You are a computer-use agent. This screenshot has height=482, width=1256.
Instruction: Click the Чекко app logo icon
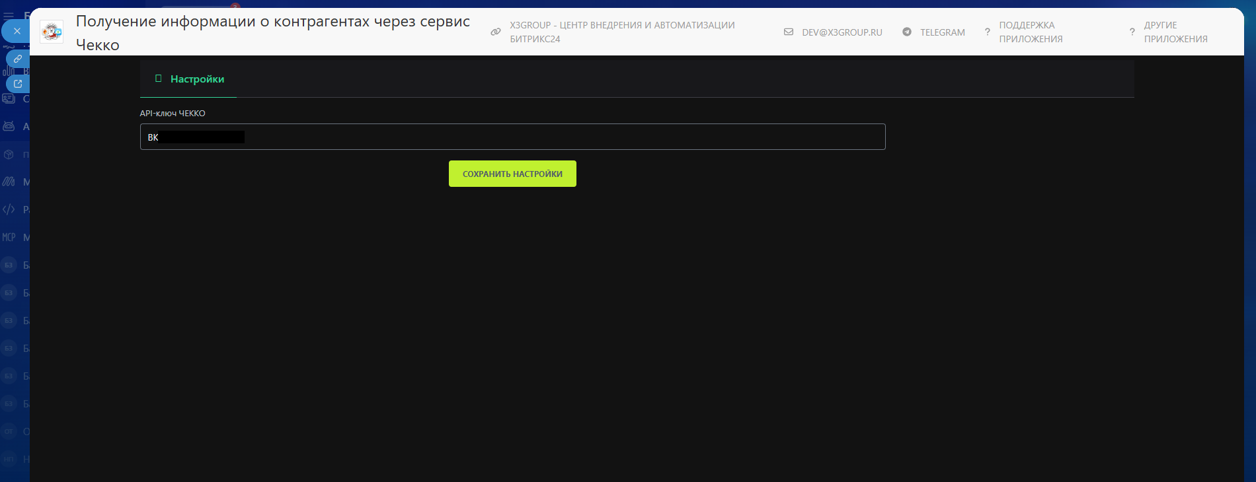pyautogui.click(x=52, y=31)
